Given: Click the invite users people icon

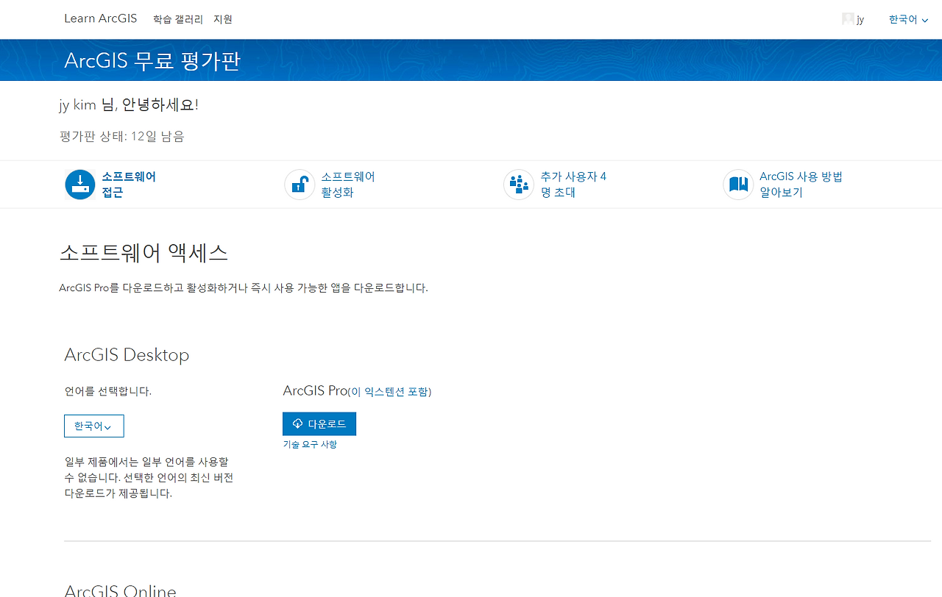Looking at the screenshot, I should 519,185.
